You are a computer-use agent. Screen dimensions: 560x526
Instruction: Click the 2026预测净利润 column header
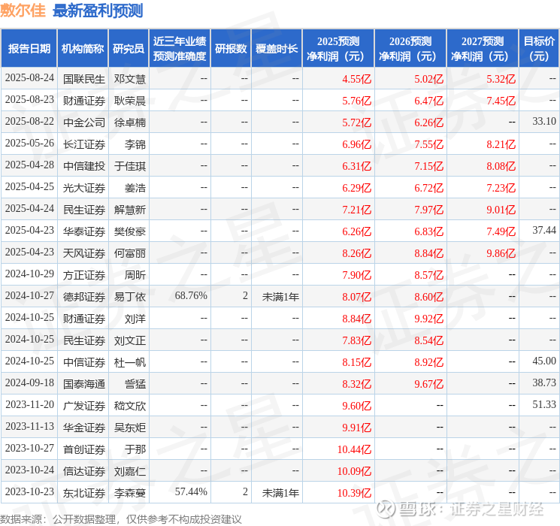410,49
